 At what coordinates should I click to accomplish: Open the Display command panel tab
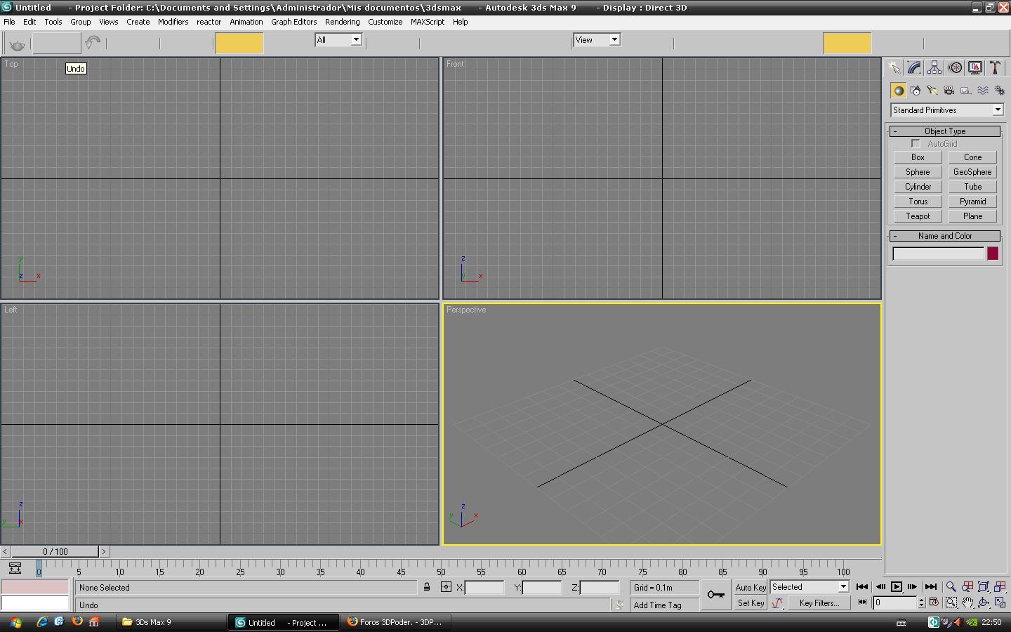point(975,67)
